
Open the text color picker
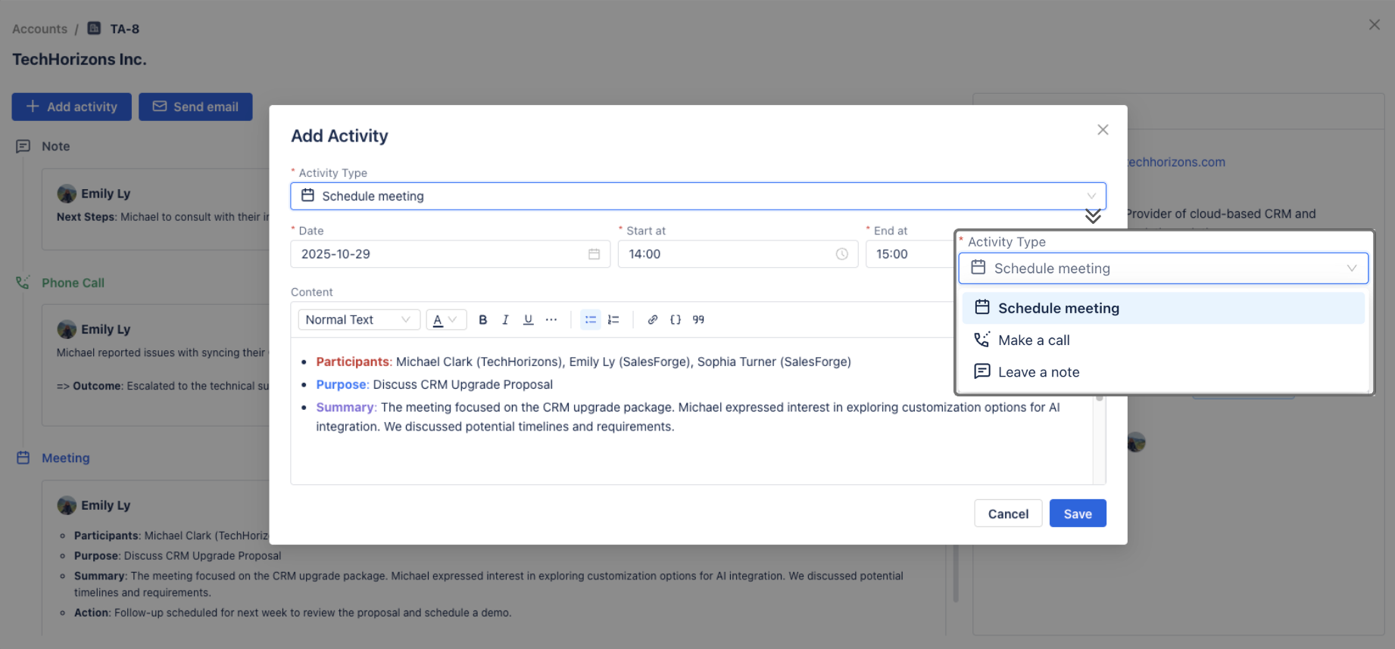coord(445,320)
